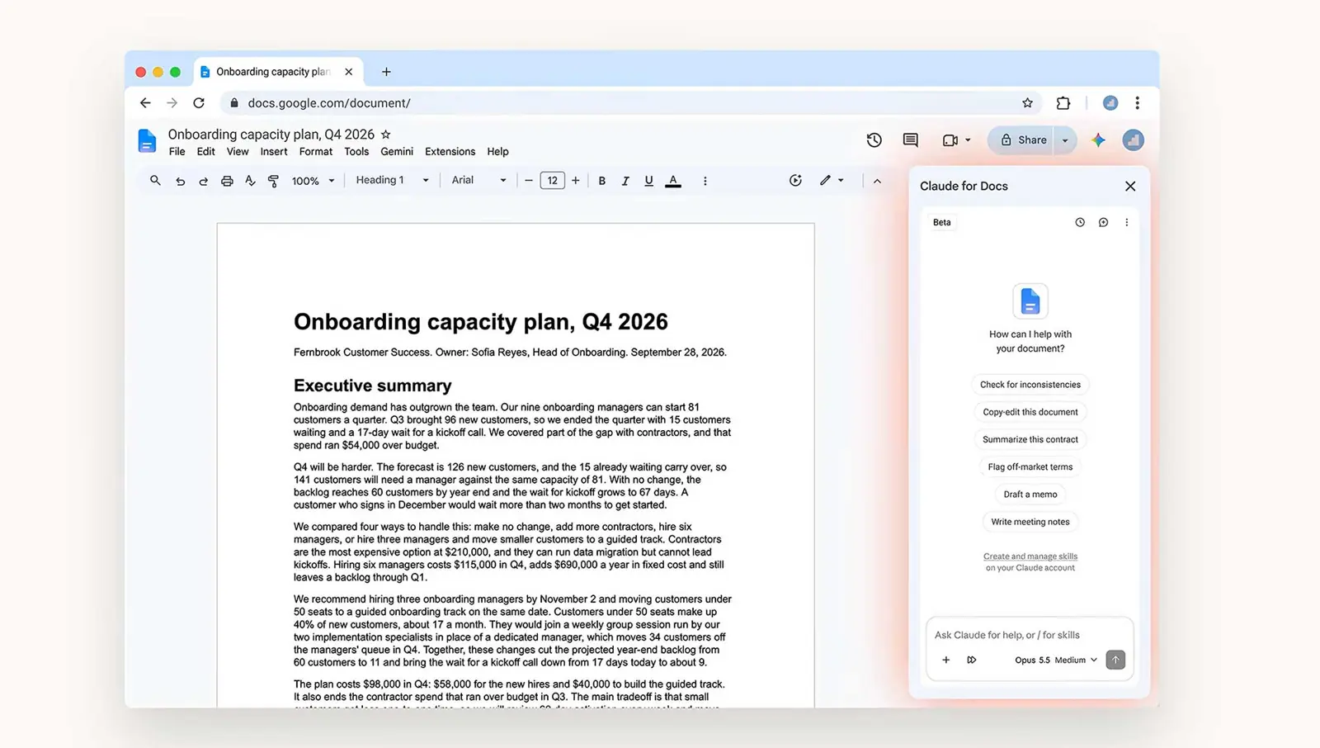
Task: Collapse the toolbar with the up chevron
Action: (x=877, y=181)
